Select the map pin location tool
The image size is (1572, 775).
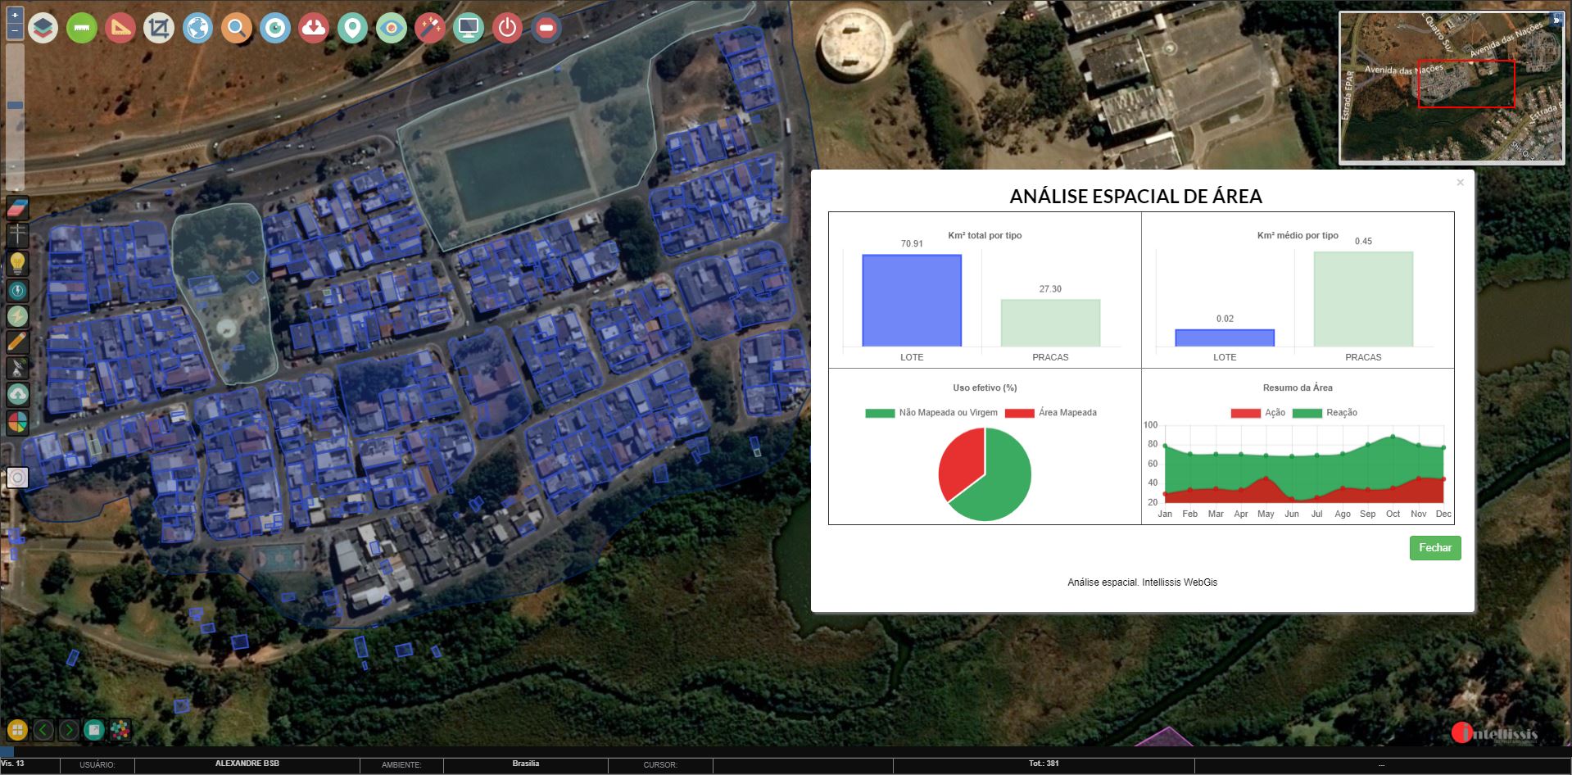(x=352, y=29)
